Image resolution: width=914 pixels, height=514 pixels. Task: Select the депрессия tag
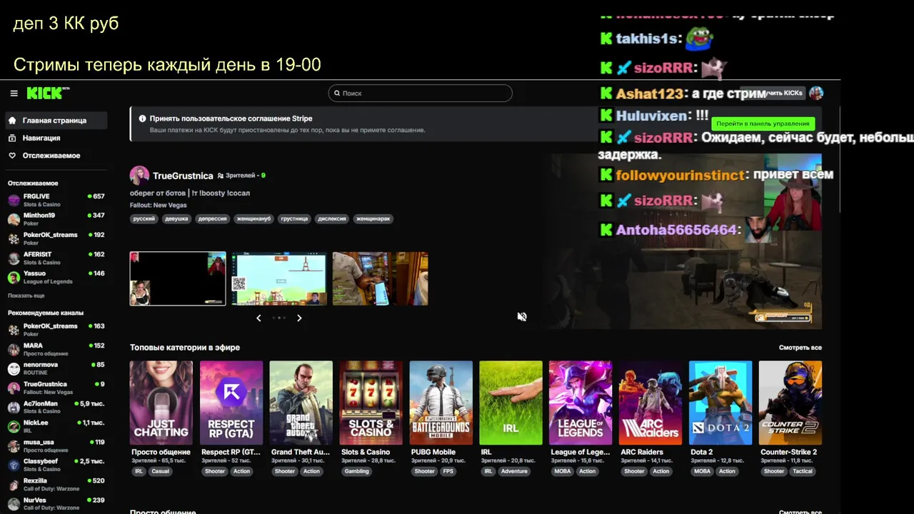pyautogui.click(x=212, y=219)
